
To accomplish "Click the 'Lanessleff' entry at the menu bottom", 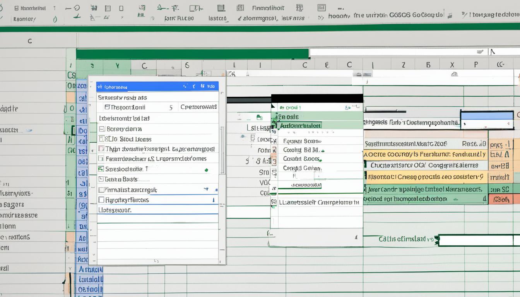I will [317, 201].
